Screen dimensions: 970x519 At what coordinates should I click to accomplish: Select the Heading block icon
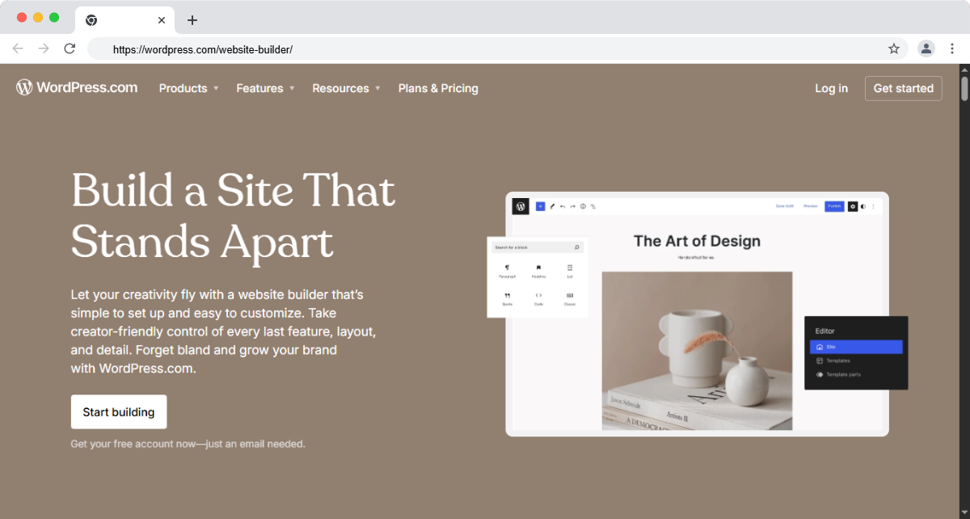(x=538, y=268)
